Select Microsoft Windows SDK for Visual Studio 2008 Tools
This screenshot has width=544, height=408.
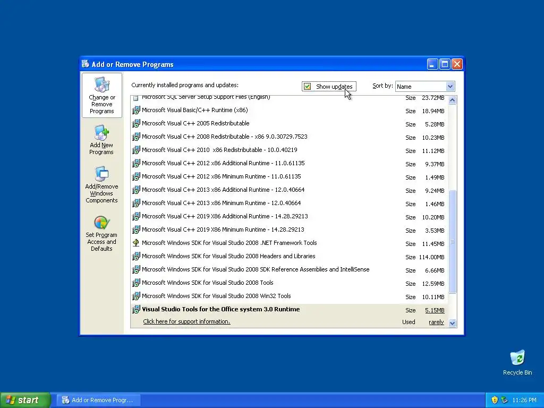pos(208,283)
